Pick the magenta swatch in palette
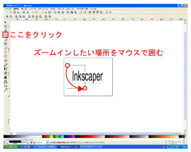Screen dimensions: 191x152 pyautogui.click(x=73, y=136)
